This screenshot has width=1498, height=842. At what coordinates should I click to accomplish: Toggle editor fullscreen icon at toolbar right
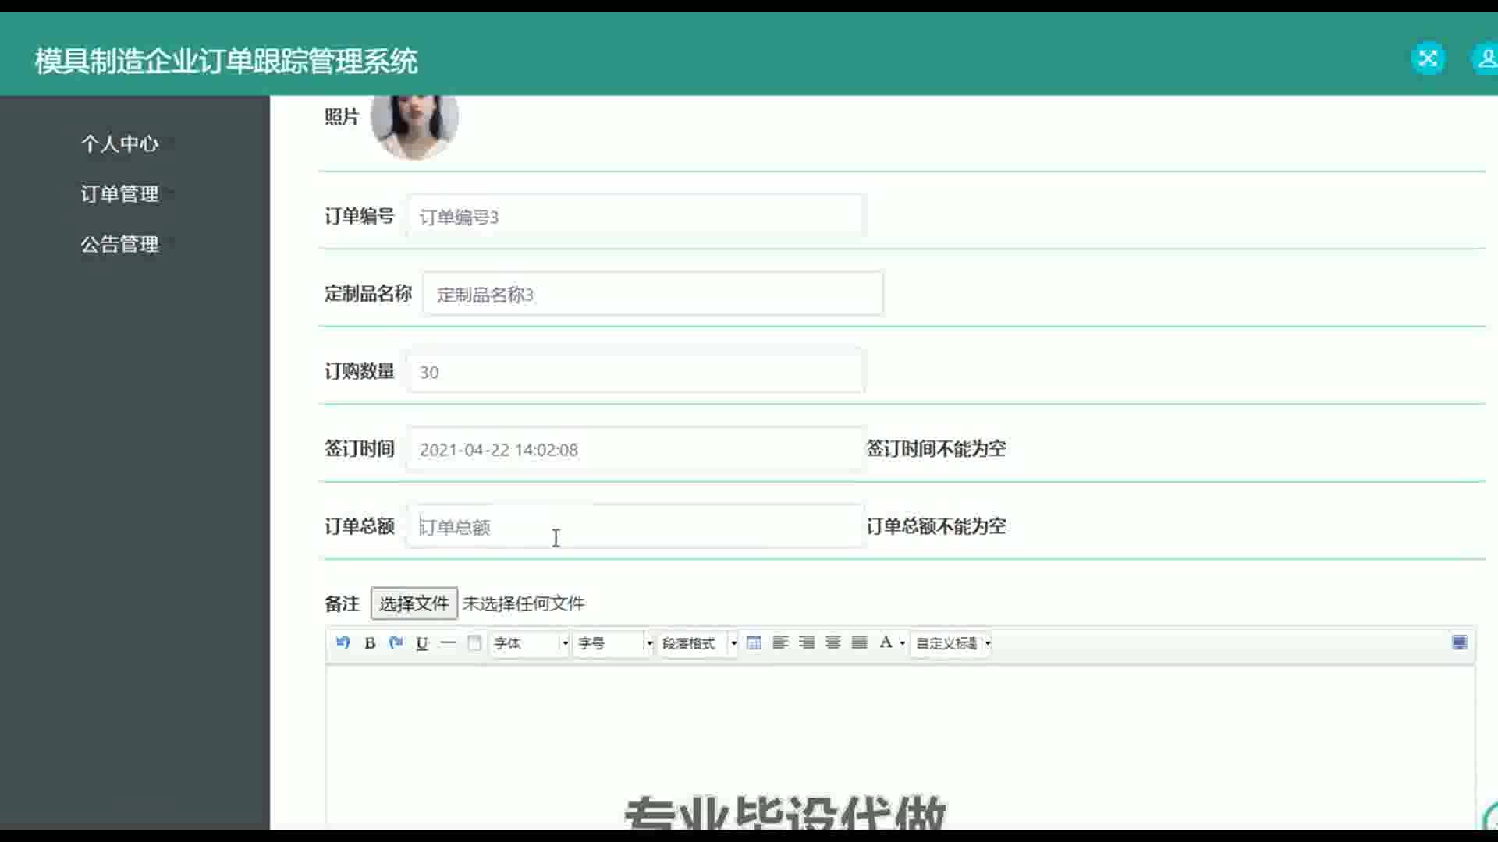1460,643
